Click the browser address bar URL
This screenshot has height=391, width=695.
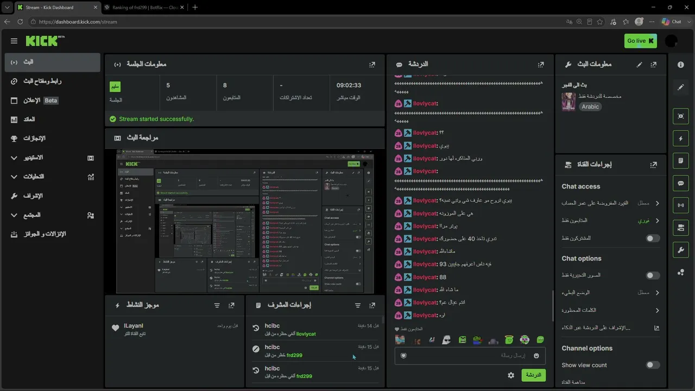78,22
